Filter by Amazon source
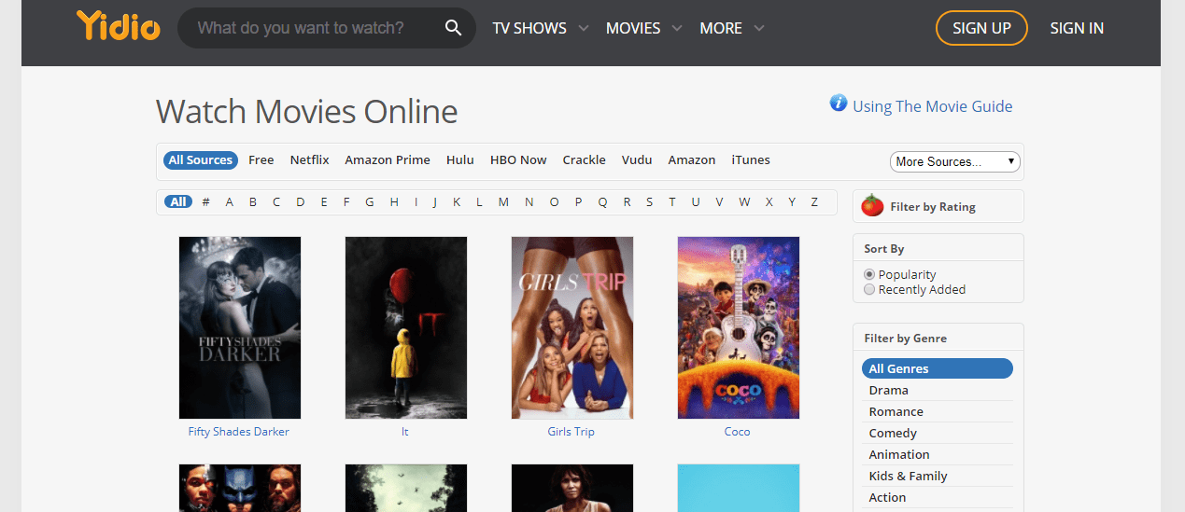1185x512 pixels. (x=692, y=160)
